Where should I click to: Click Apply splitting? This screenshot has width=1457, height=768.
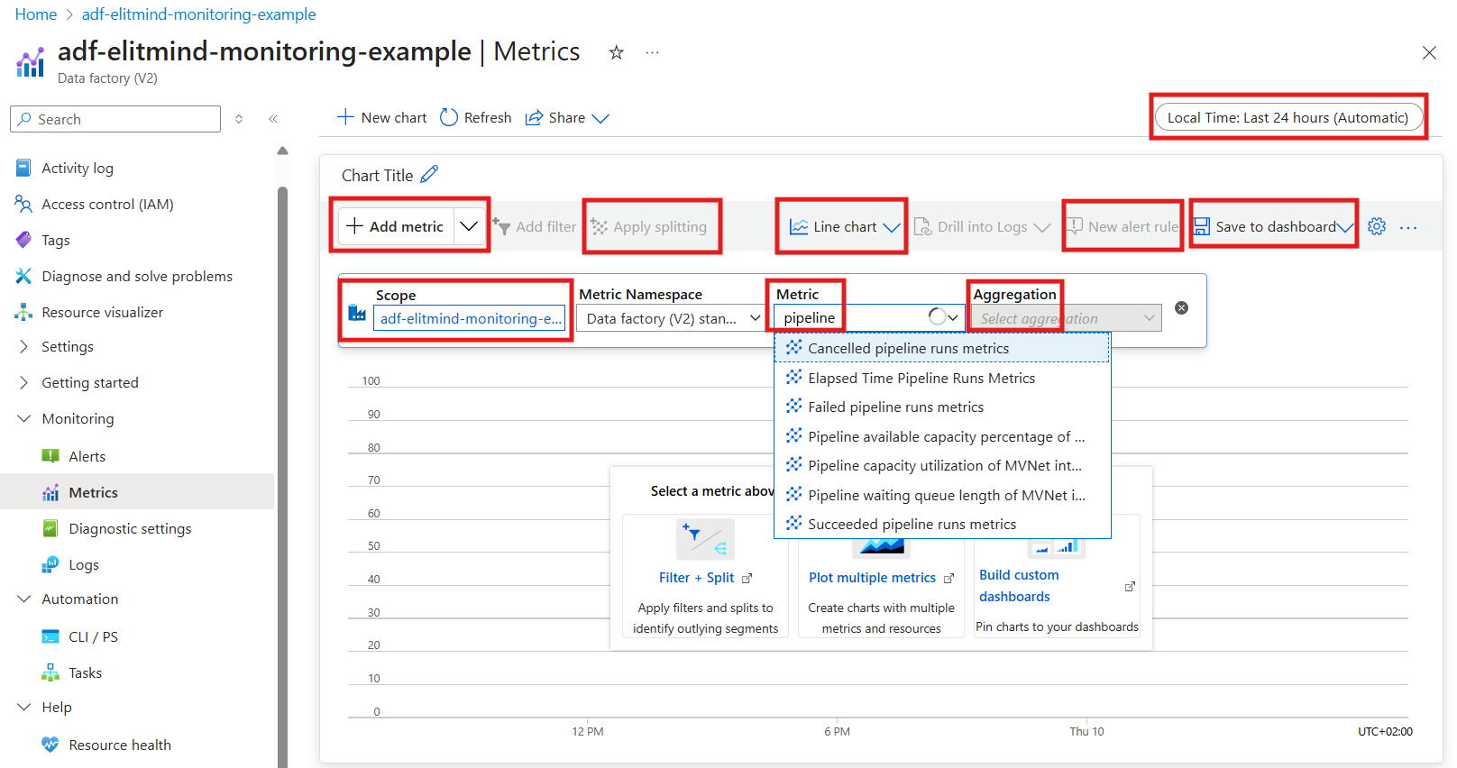pyautogui.click(x=649, y=227)
